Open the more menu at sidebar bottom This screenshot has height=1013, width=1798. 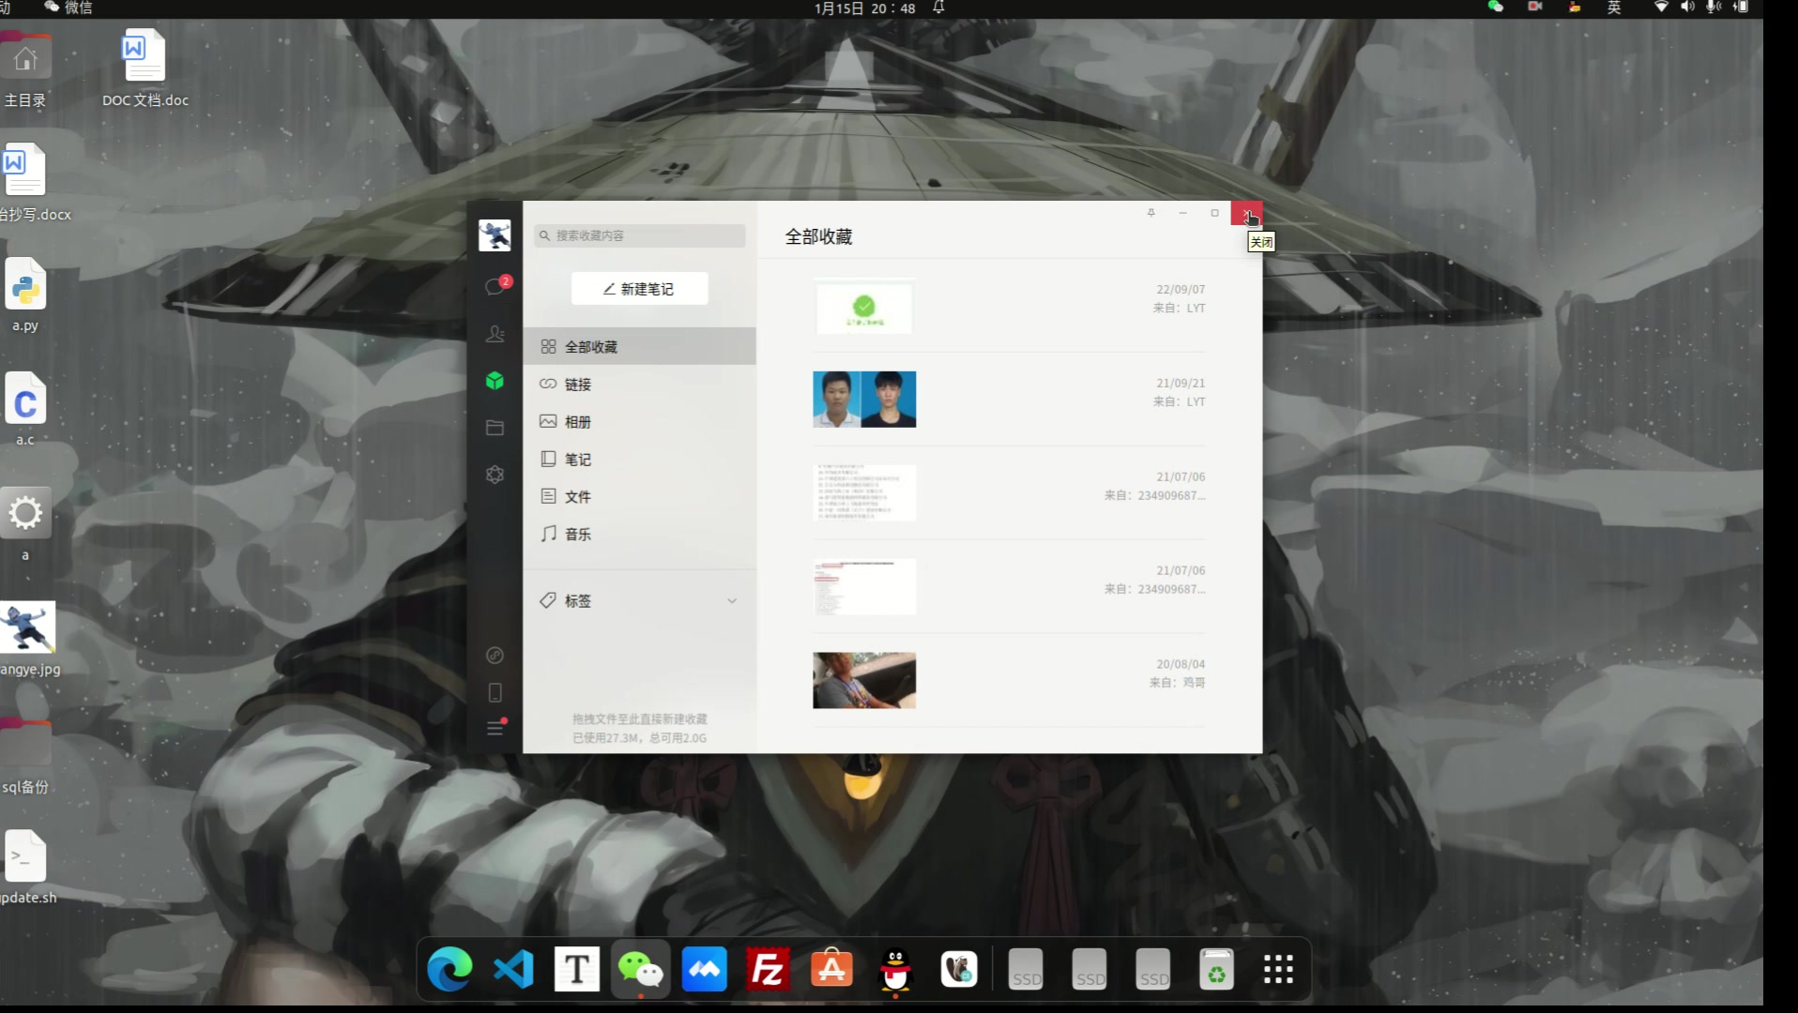pos(495,728)
